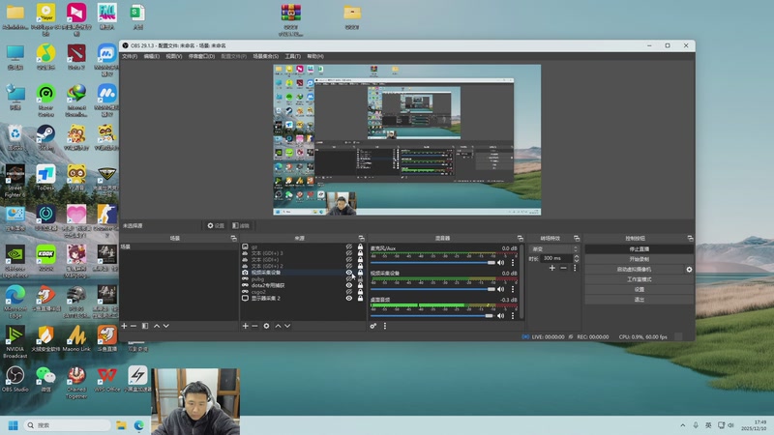
Task: Open 麦克风/Aux track three-dot menu
Action: 513,262
